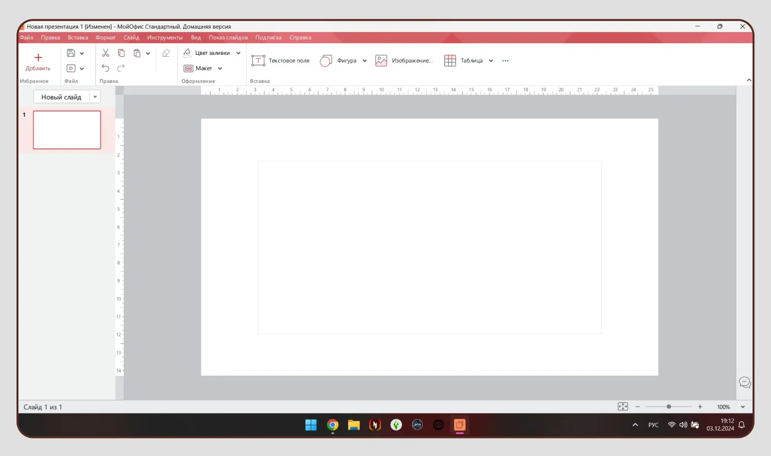This screenshot has width=771, height=456.
Task: Click the МойОфис taskbar icon
Action: pyautogui.click(x=460, y=425)
